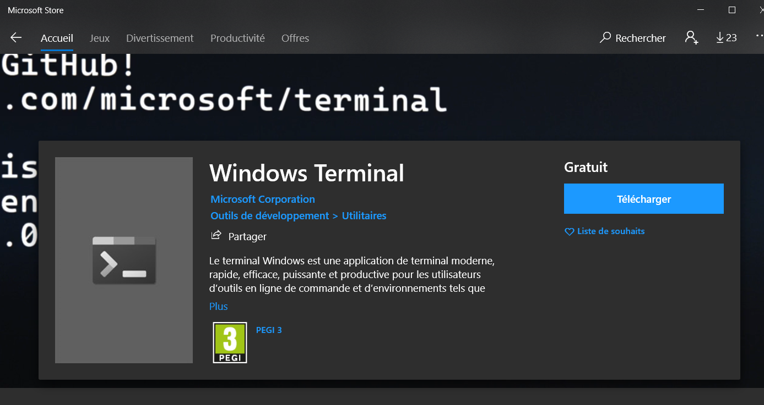View the 23 pending downloads
764x405 pixels.
coord(726,37)
